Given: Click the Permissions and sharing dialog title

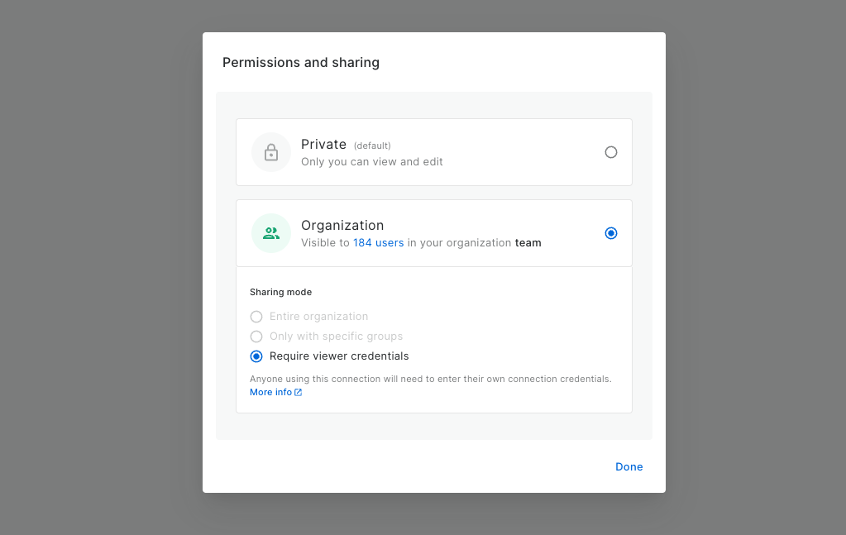Looking at the screenshot, I should 301,63.
